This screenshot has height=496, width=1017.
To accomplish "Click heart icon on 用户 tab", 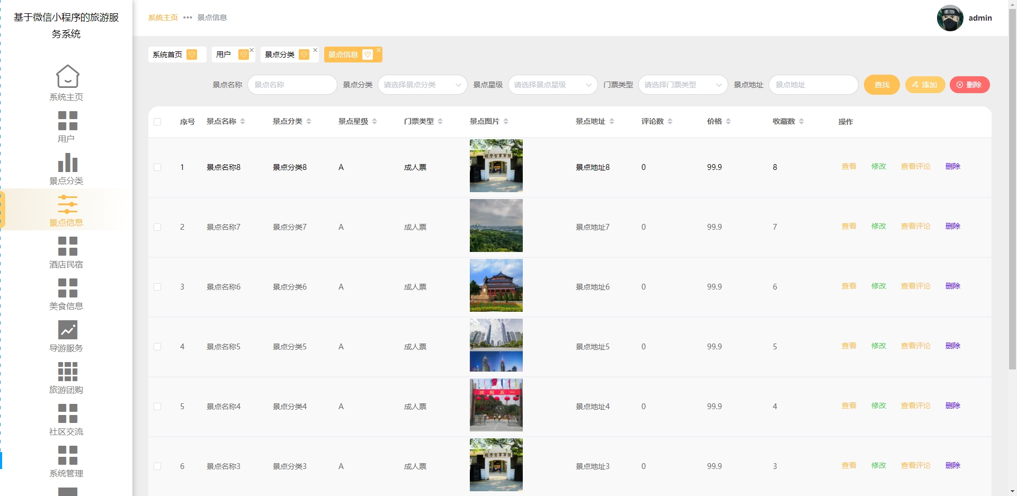I will point(244,55).
